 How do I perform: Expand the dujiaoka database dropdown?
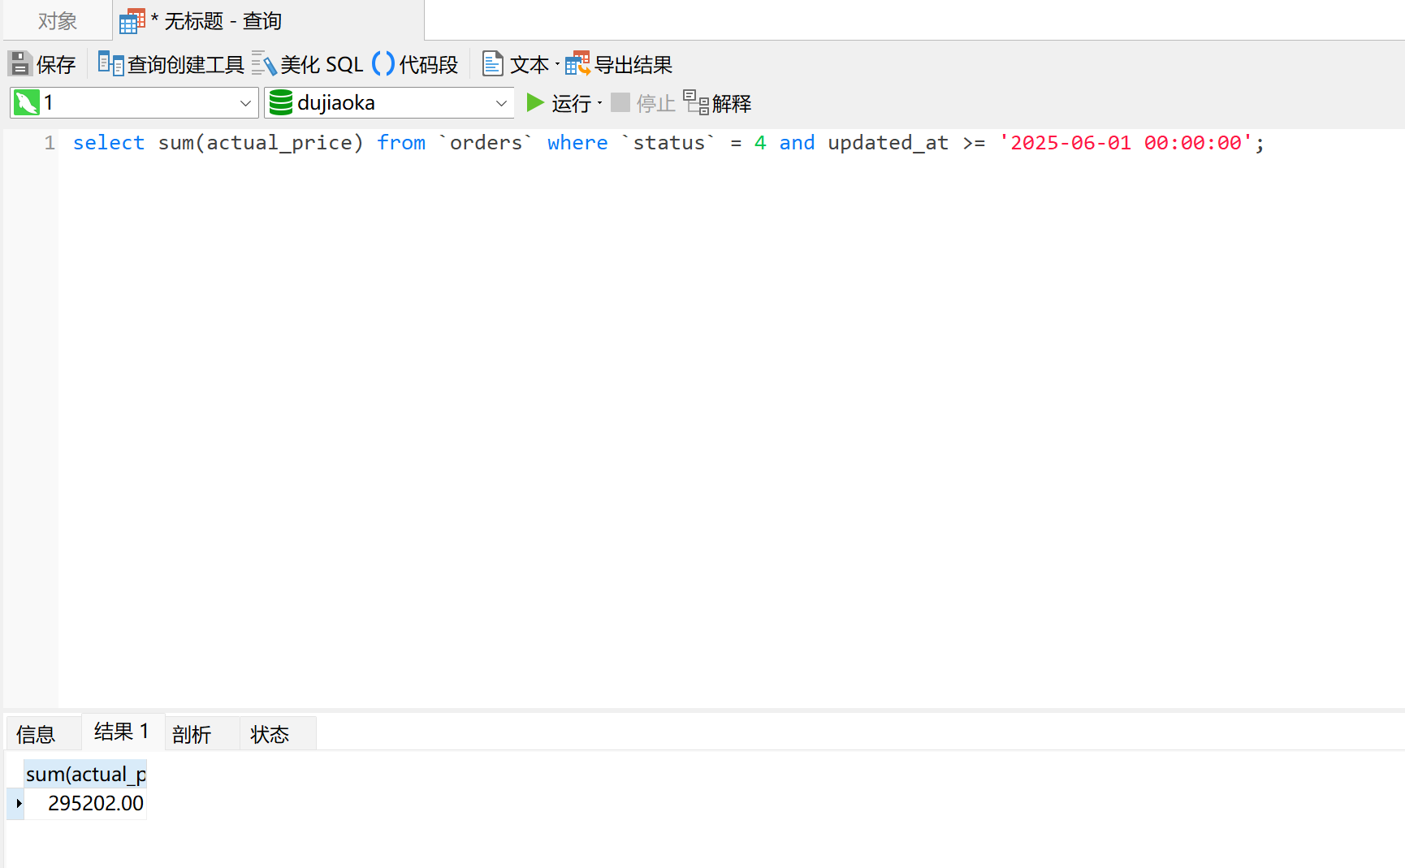(501, 103)
